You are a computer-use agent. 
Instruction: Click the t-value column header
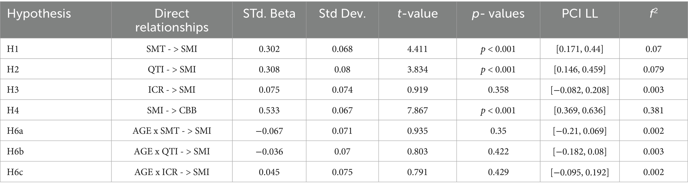pyautogui.click(x=417, y=14)
